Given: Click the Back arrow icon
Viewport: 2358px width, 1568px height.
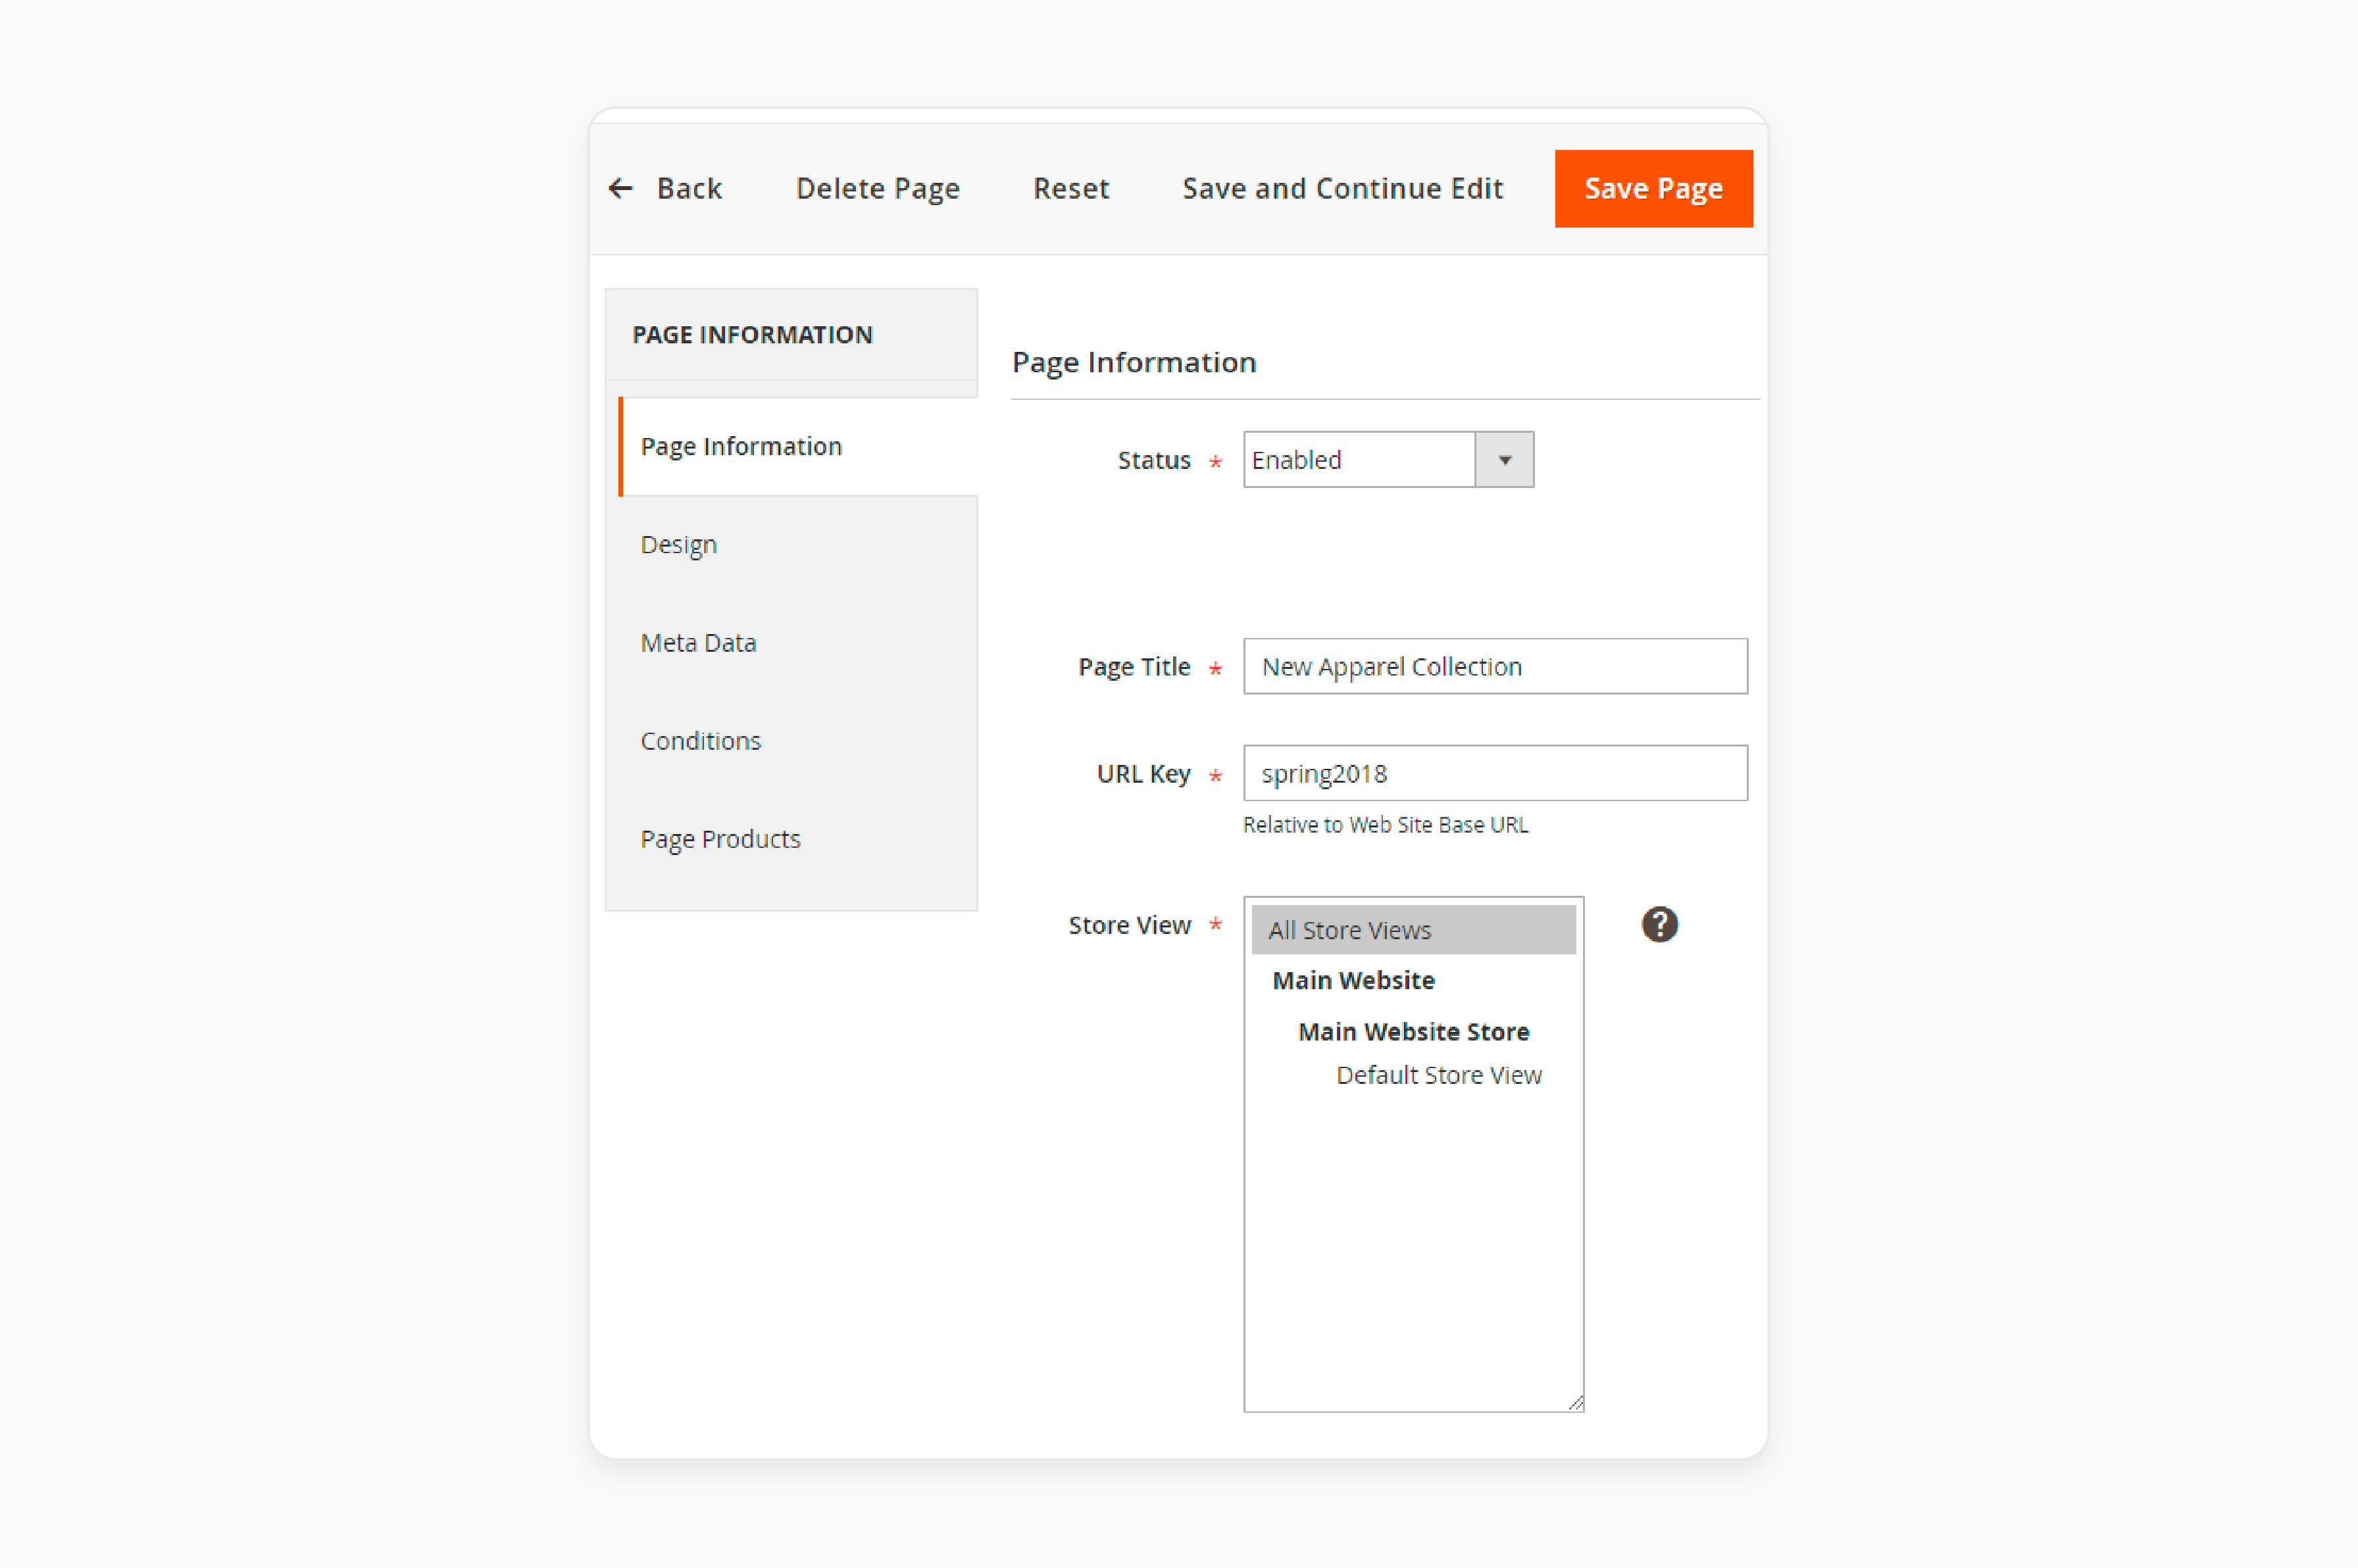Looking at the screenshot, I should click(621, 188).
